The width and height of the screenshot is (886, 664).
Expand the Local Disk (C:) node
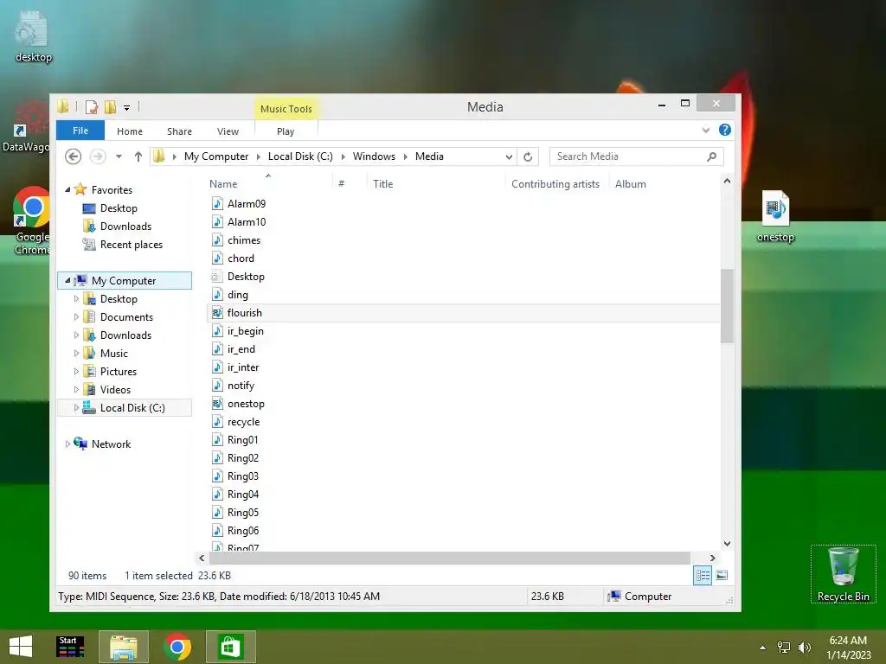click(x=76, y=407)
